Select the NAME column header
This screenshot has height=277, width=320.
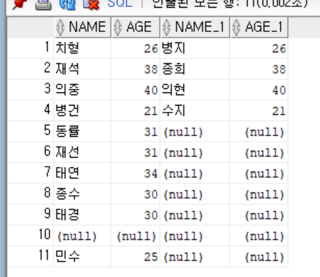pyautogui.click(x=83, y=27)
